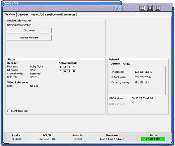This screenshot has height=146, width=175.
Task: Click the SCi logo
Action: (120, 8)
